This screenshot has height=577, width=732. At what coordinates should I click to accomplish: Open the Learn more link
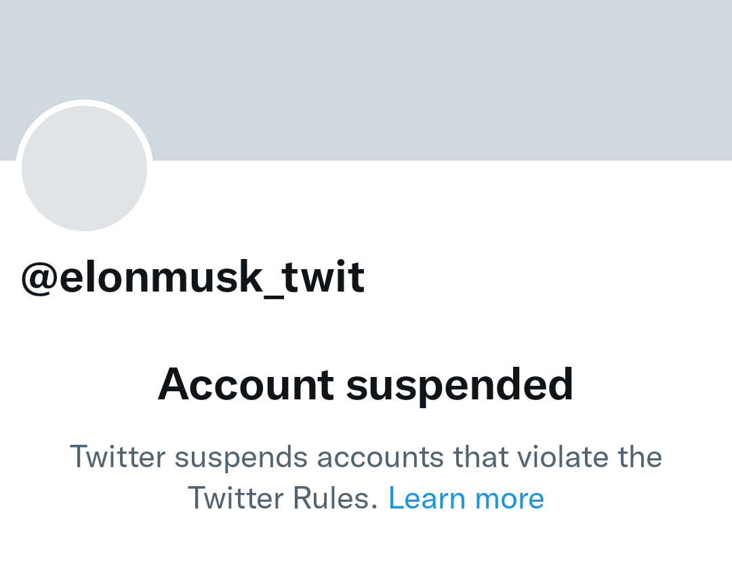click(466, 498)
